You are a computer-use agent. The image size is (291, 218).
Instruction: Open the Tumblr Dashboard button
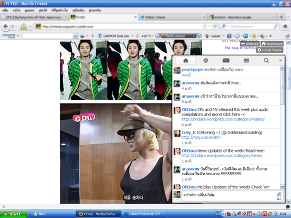272,44
